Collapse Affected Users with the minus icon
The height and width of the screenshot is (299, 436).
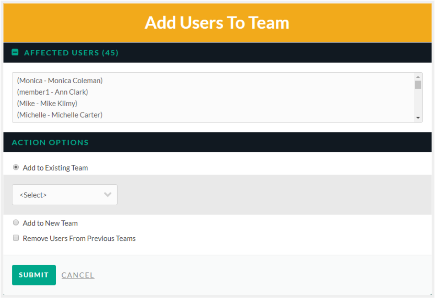pyautogui.click(x=15, y=52)
